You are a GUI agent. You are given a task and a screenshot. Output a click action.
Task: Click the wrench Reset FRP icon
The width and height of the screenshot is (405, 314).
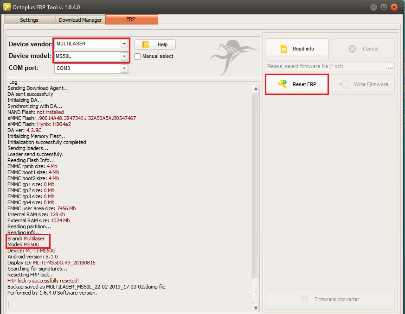click(283, 84)
